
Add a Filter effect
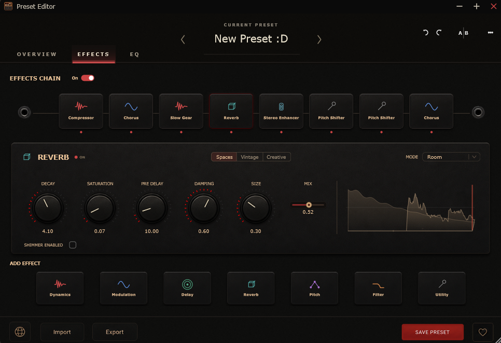click(378, 288)
